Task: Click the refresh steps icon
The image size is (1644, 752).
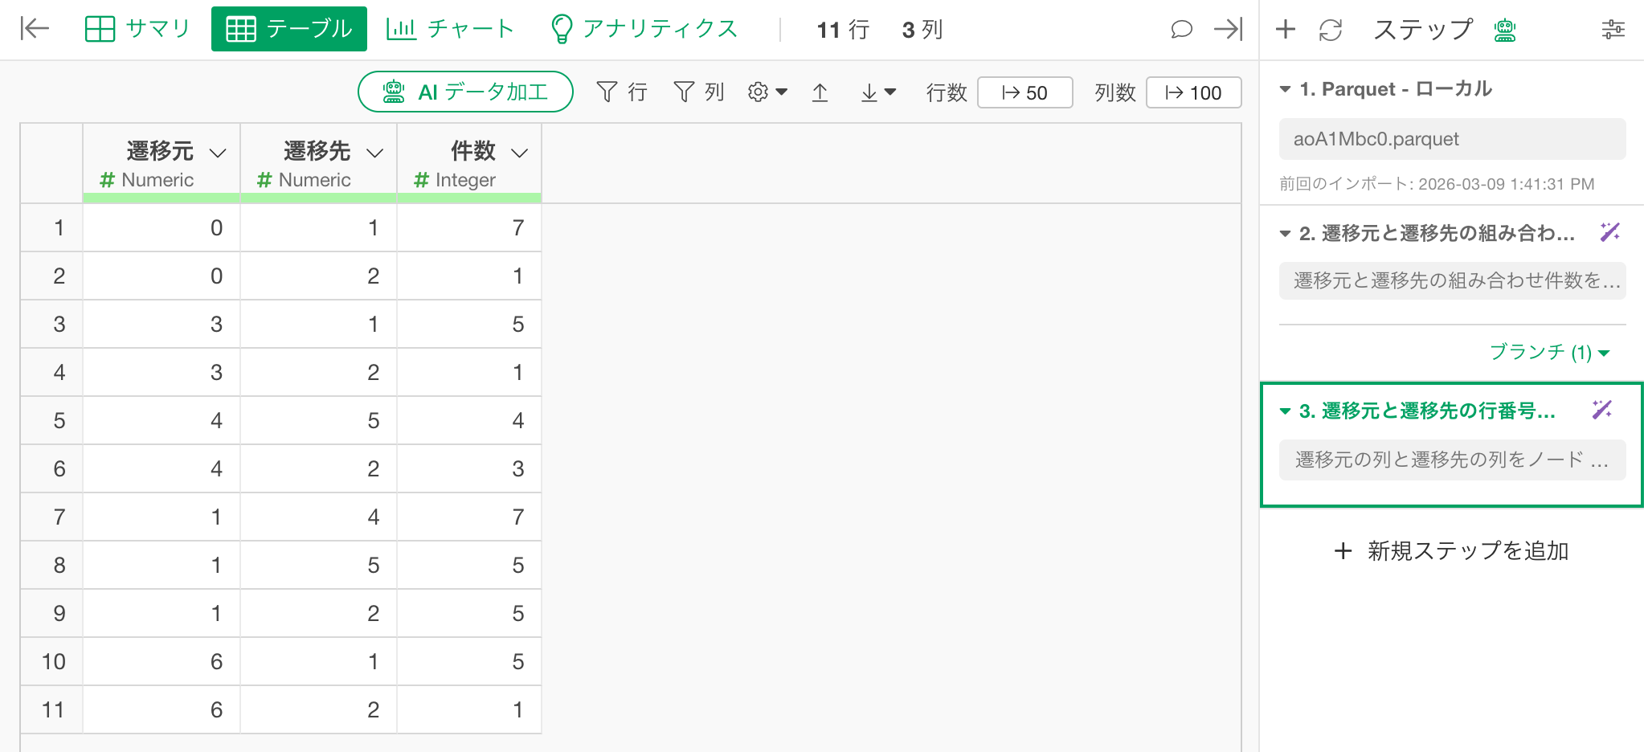Action: [1331, 30]
